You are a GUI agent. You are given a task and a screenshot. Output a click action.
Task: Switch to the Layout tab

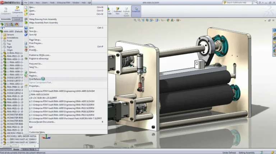tap(17, 19)
